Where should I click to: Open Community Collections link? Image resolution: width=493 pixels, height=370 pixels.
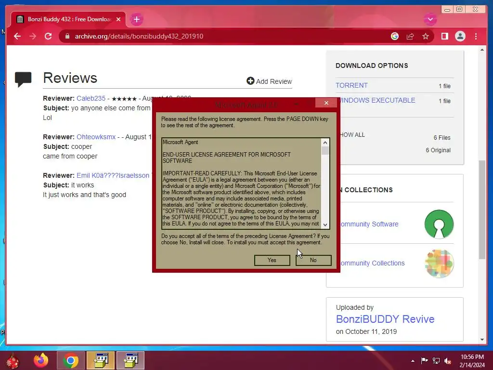tap(372, 263)
